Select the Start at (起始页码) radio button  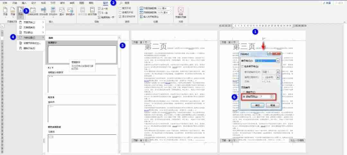[x=244, y=97]
